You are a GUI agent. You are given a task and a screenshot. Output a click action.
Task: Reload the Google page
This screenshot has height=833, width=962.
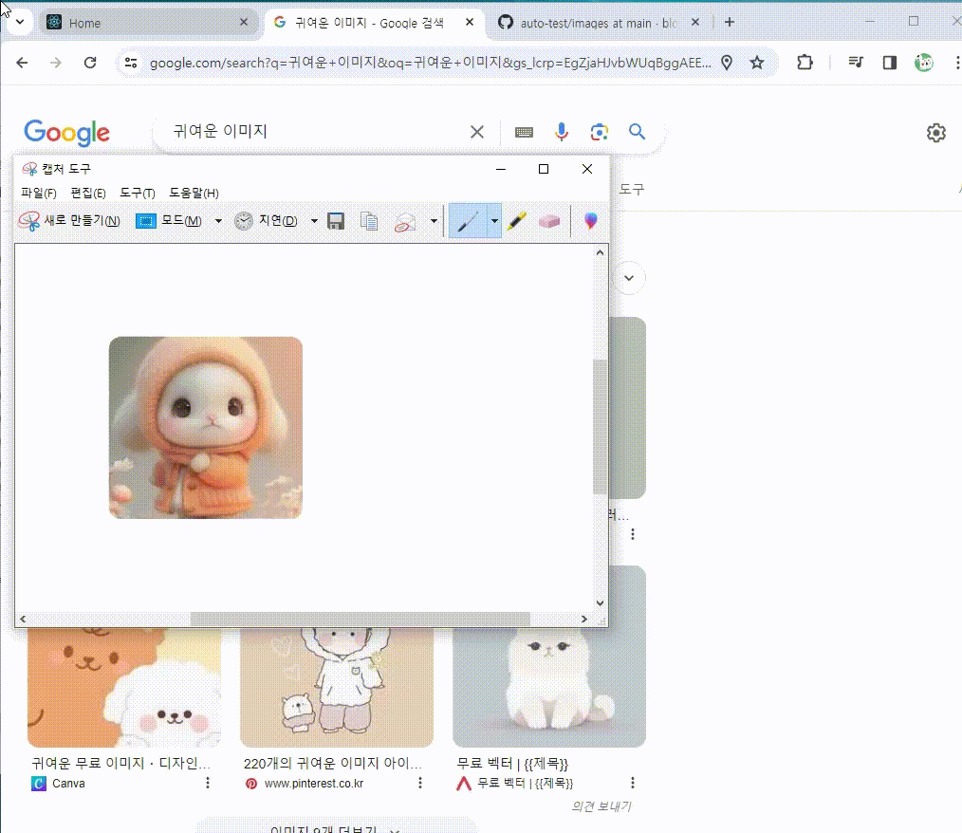(x=90, y=63)
